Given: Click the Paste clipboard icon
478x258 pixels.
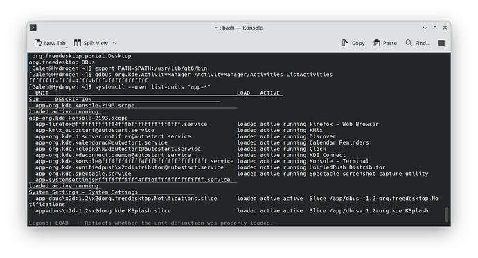Looking at the screenshot, I should (377, 43).
